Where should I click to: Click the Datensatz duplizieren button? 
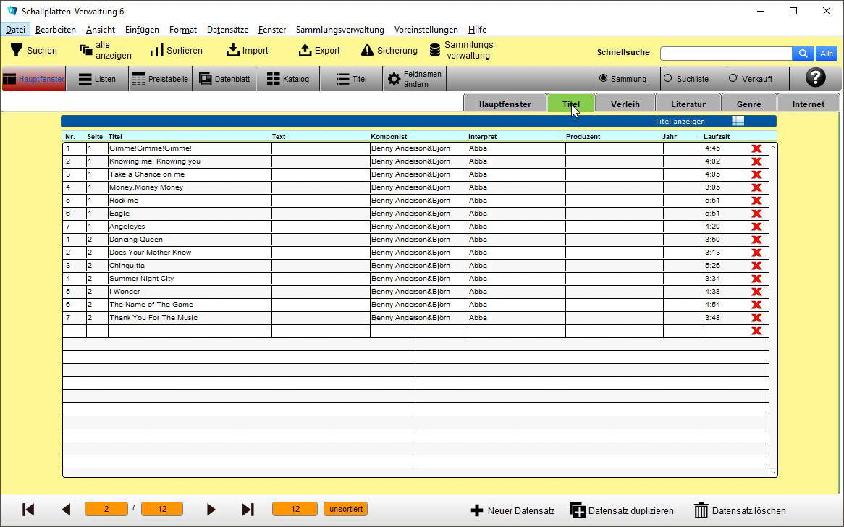click(621, 510)
